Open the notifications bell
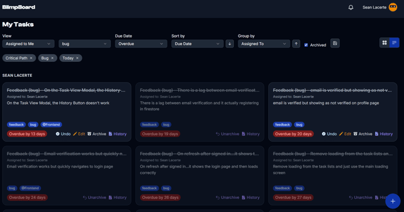This screenshot has width=404, height=212. pos(351,8)
